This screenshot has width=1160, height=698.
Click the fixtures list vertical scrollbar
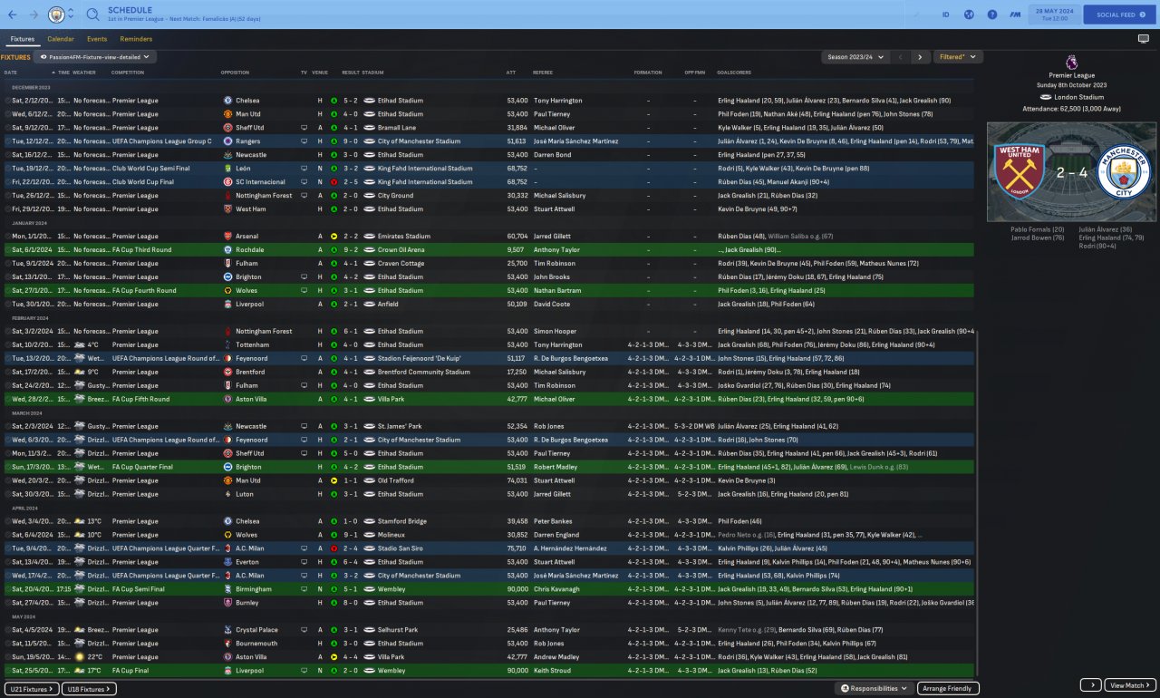(978, 503)
